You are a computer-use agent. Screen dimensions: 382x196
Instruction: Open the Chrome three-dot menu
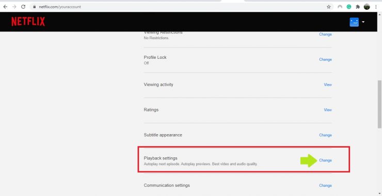click(376, 7)
